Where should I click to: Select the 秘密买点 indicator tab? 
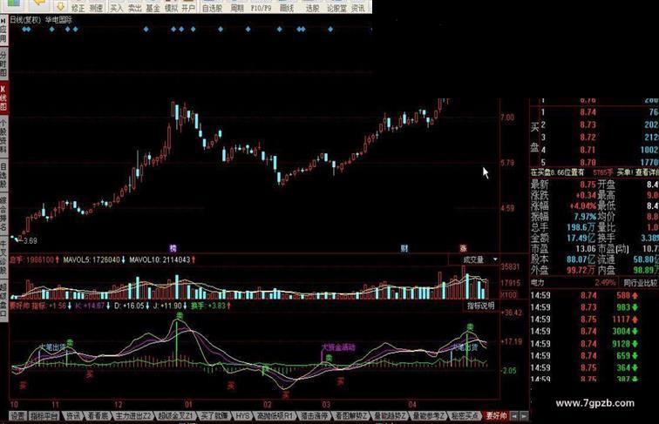tap(465, 416)
